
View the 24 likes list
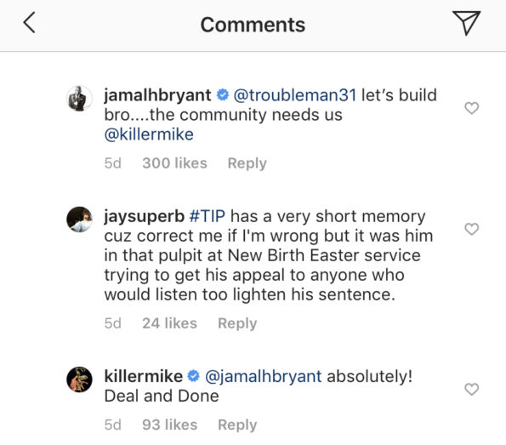tap(170, 323)
